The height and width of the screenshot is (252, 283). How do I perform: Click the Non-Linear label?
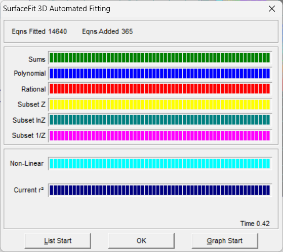tap(27, 163)
